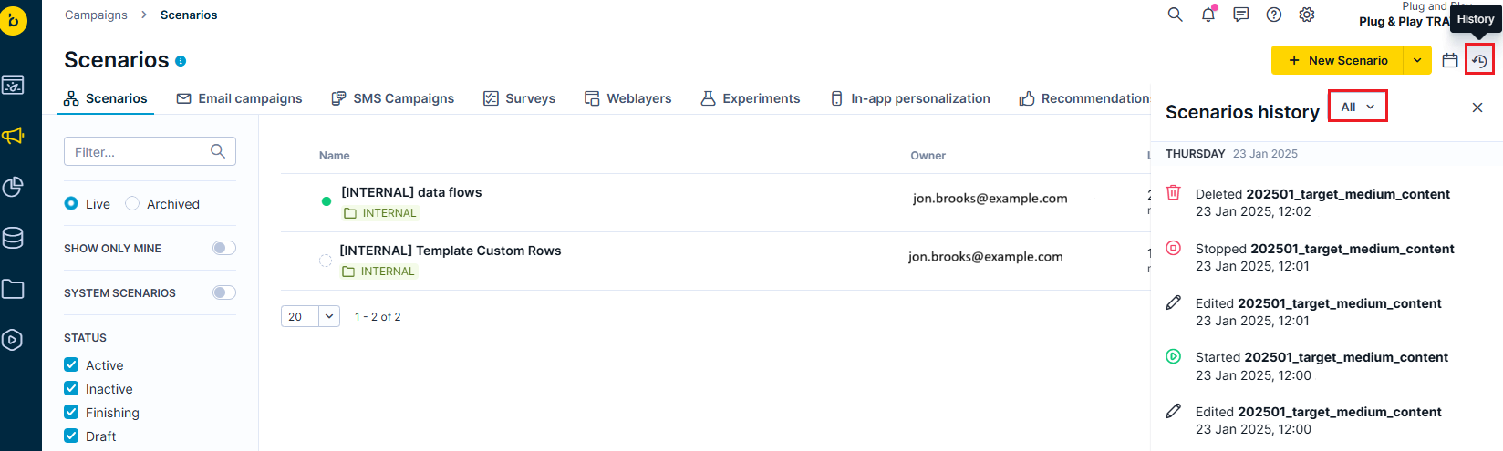The height and width of the screenshot is (451, 1503).
Task: Open the 20 rows per page dropdown
Action: tap(310, 316)
